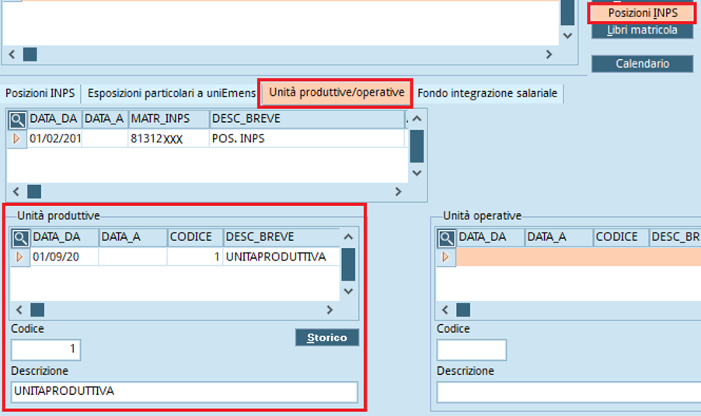Click DATA_DA header in Unità produttive grid
Image resolution: width=701 pixels, height=416 pixels.
click(65, 237)
